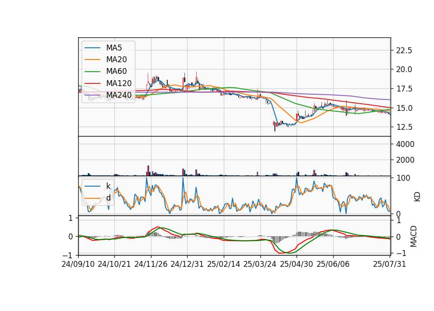
Task: Click the 25/07/31 date label
Action: [x=389, y=264]
